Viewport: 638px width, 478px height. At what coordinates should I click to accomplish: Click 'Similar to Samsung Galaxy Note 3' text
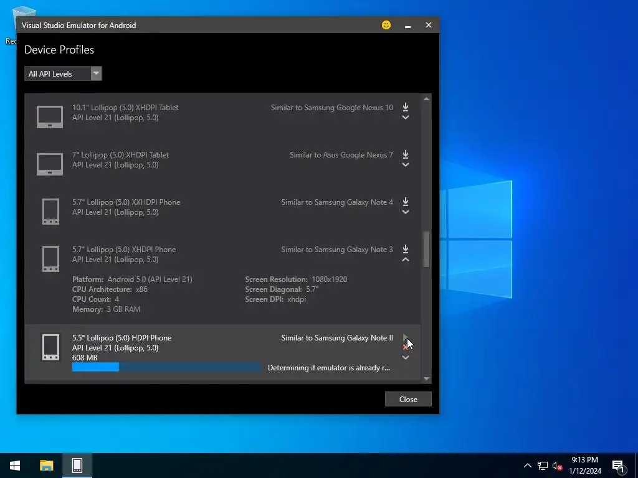[x=337, y=249]
